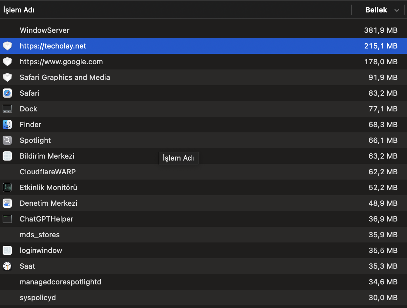Click the Bildirim Merkezi icon

point(7,156)
